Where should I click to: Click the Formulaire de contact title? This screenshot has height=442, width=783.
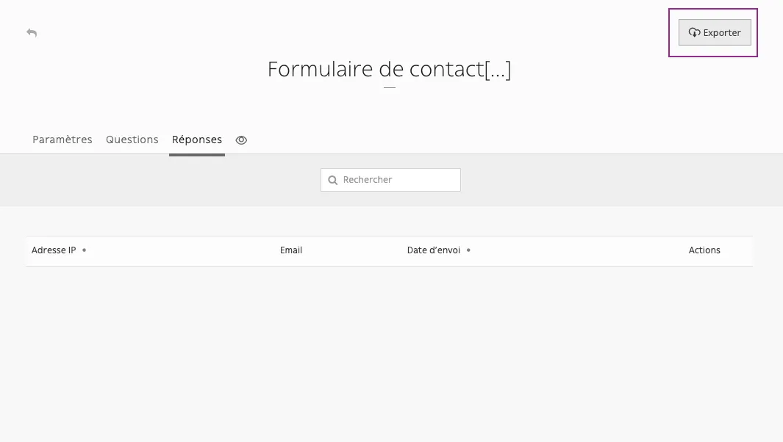click(x=389, y=69)
